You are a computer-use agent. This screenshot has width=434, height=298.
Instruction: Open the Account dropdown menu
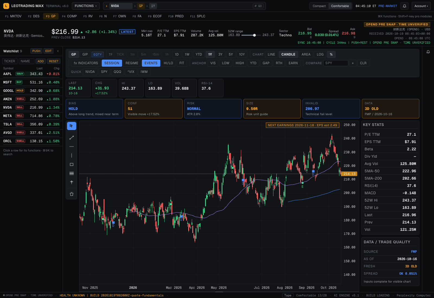pos(421,6)
